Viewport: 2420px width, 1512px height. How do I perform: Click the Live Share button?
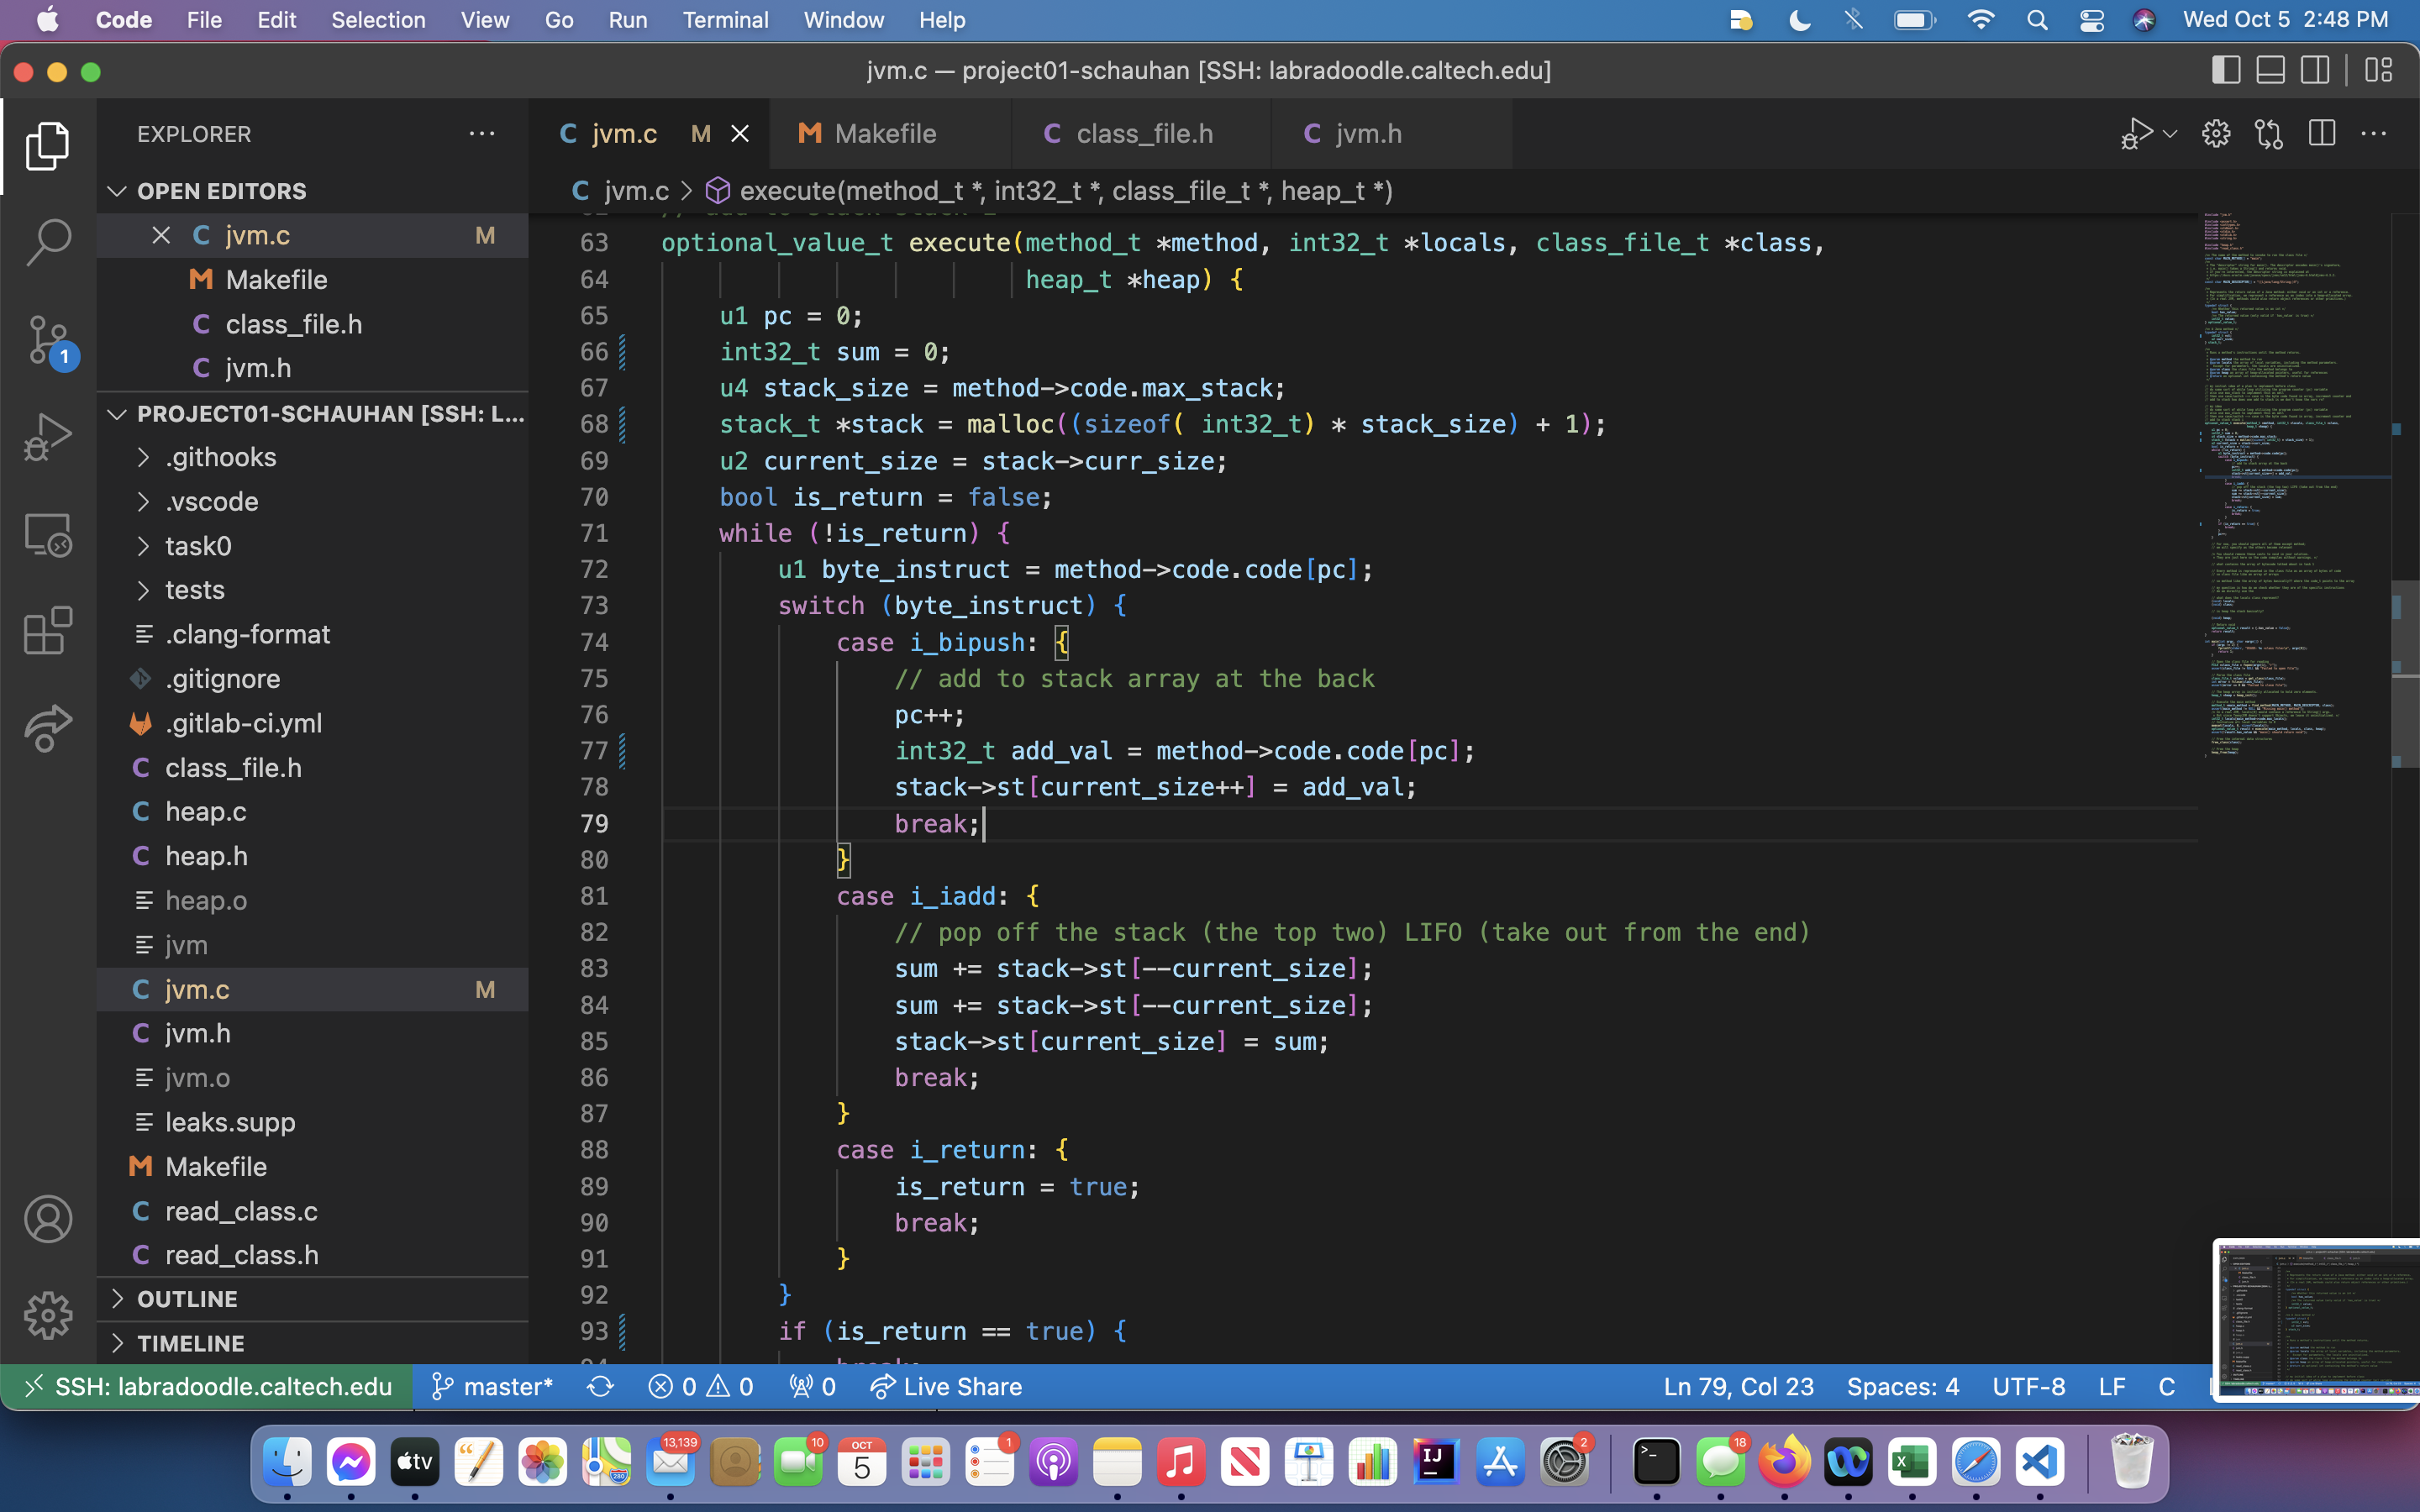946,1386
